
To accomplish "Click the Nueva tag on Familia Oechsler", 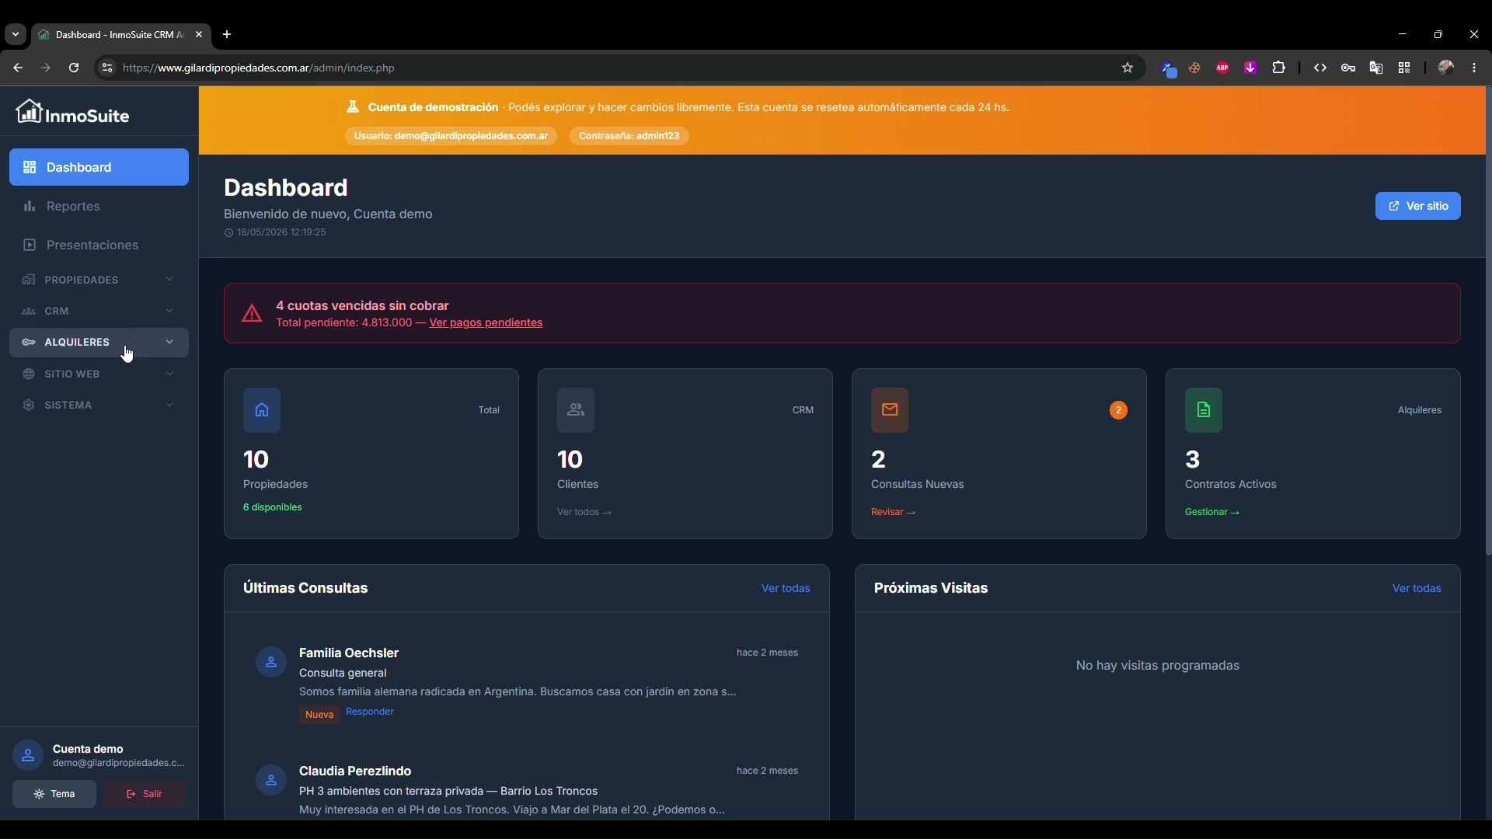I will (319, 715).
